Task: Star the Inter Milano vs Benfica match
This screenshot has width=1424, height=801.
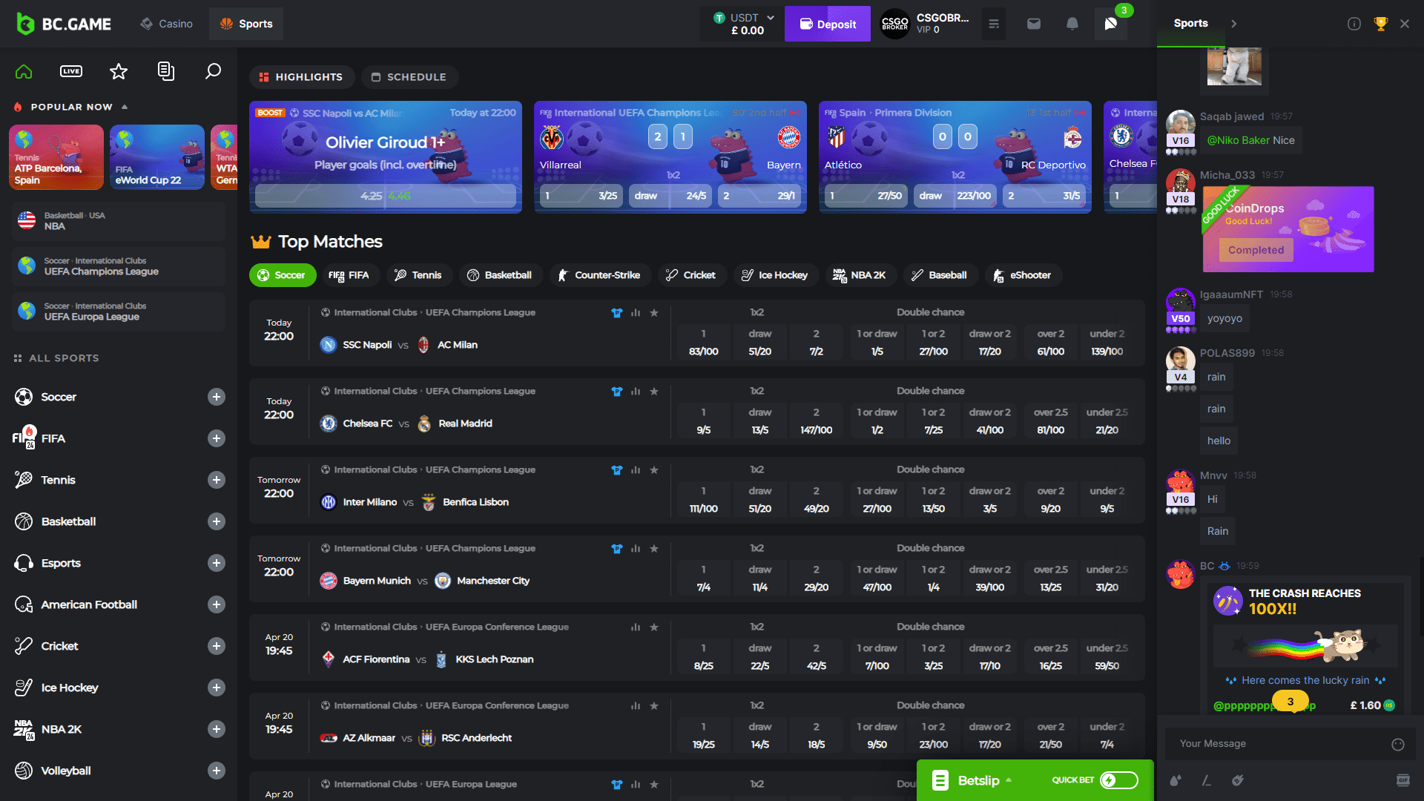Action: [654, 470]
